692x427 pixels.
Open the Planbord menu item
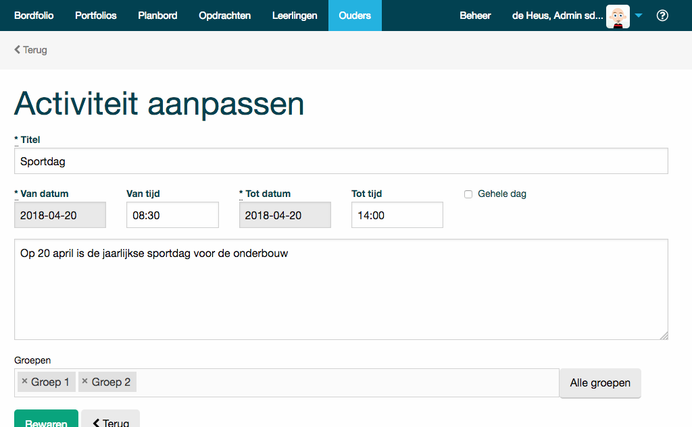(157, 16)
